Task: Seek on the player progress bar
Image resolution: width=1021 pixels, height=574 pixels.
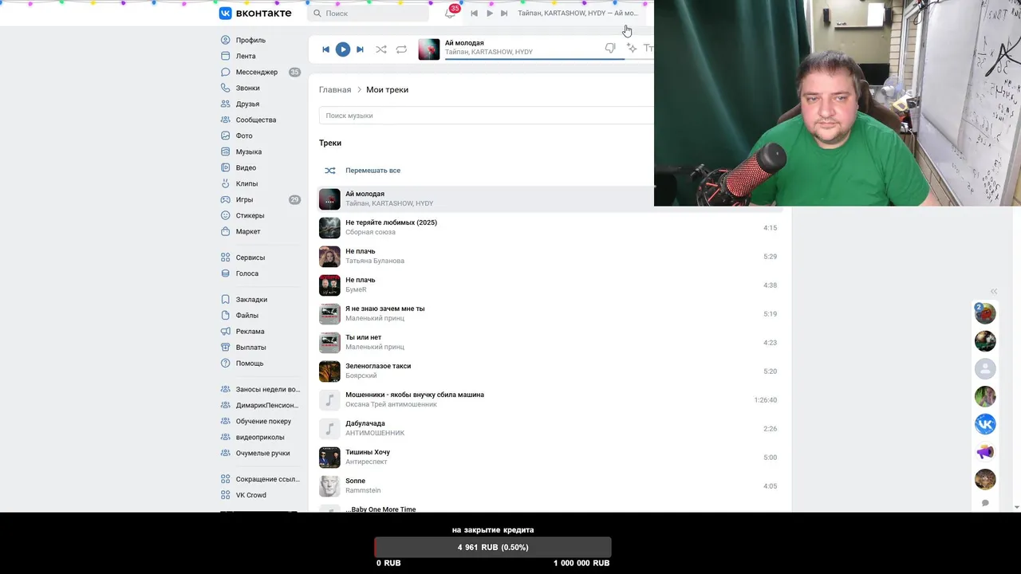Action: (549, 59)
